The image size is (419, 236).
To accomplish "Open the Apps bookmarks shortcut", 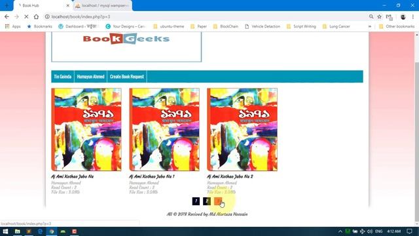I will click(x=12, y=26).
